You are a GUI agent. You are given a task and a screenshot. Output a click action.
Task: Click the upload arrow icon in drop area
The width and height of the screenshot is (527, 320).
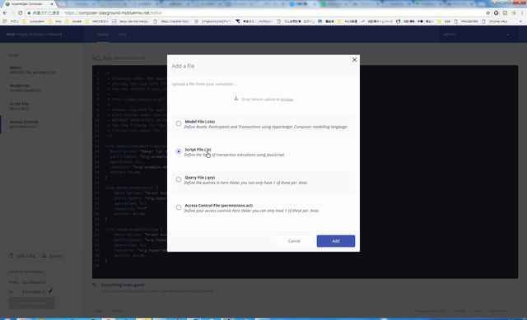pyautogui.click(x=236, y=99)
